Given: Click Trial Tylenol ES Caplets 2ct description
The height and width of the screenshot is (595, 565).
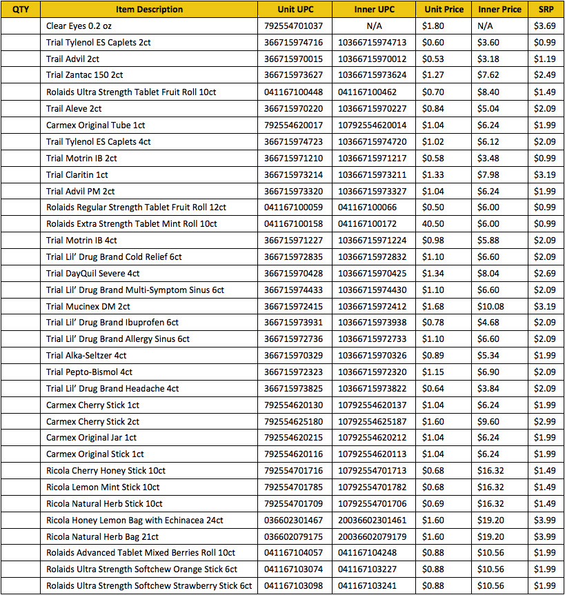Looking at the screenshot, I should pos(99,43).
